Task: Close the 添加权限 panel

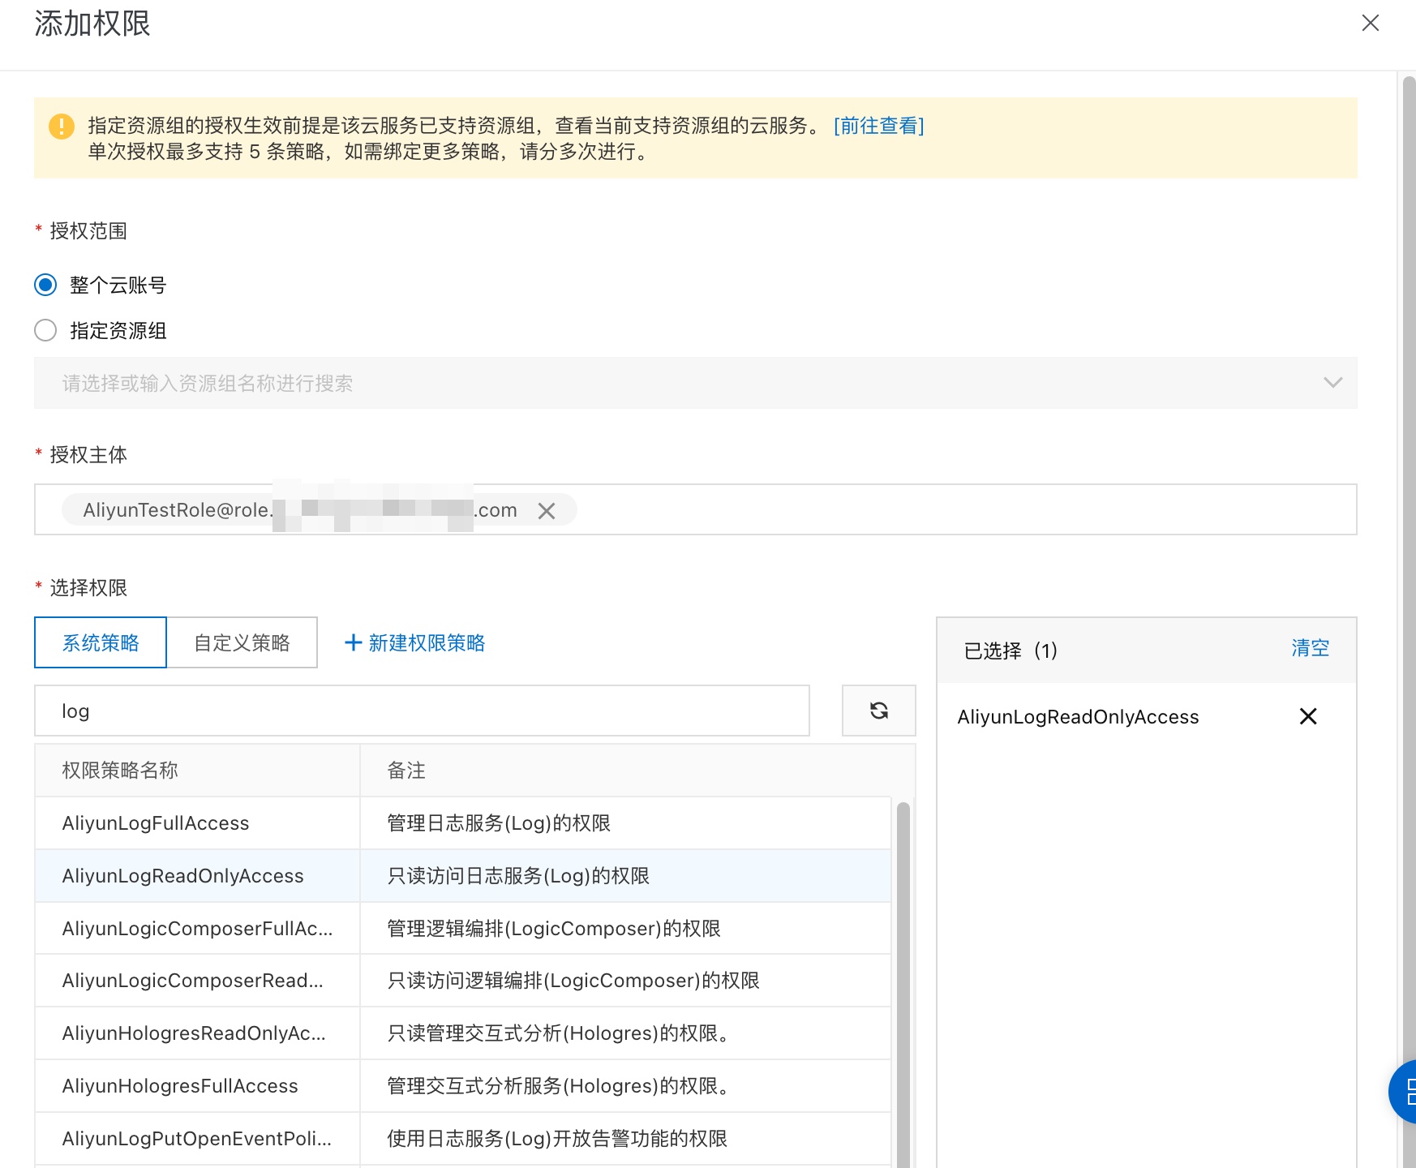Action: [1371, 23]
